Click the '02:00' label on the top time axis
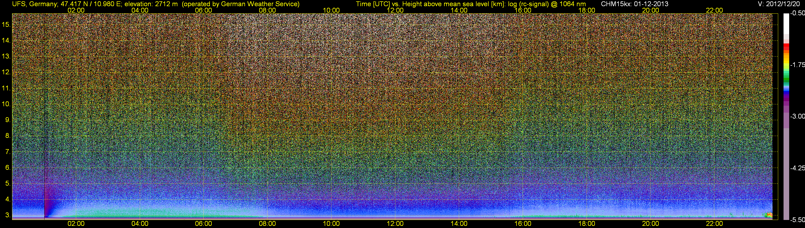 76,10
